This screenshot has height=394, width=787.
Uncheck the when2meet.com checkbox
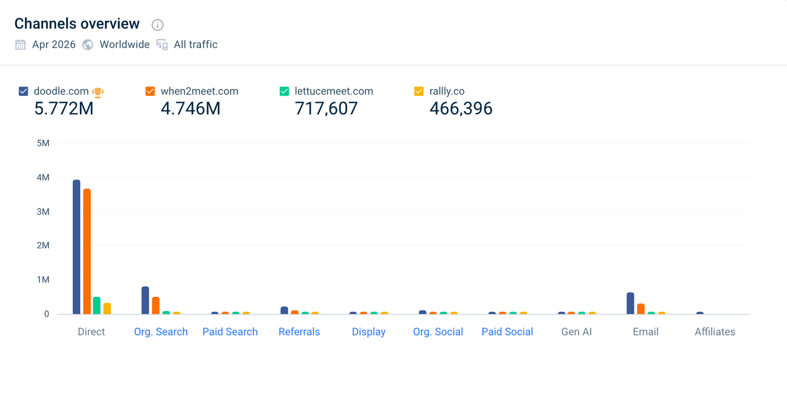point(150,91)
